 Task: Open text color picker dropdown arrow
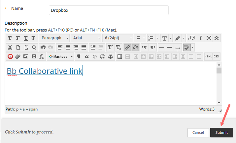coord(170,38)
